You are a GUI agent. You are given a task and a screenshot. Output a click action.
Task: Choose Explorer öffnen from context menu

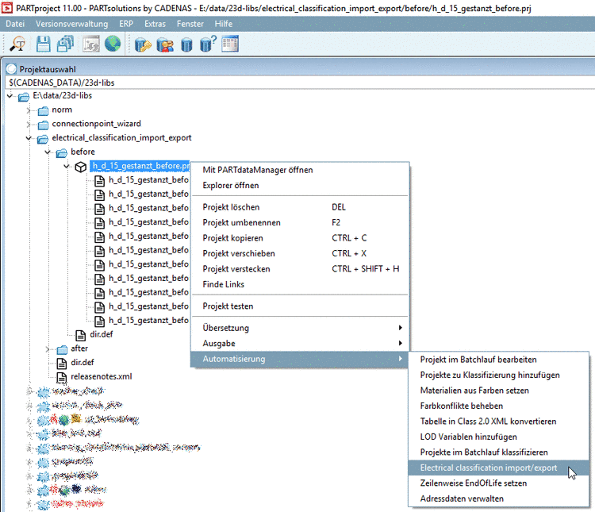coord(300,186)
